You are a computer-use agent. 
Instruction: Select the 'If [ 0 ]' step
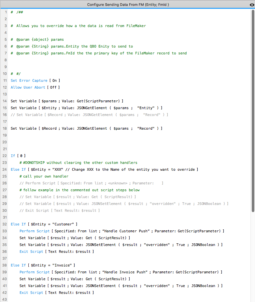coord(18,156)
